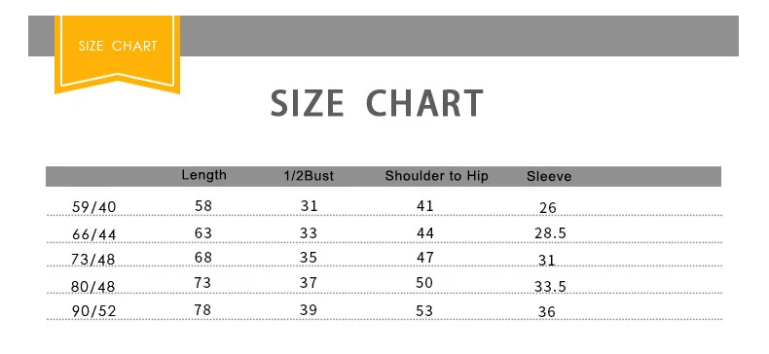Click the Sleeve column header
Image resolution: width=769 pixels, height=354 pixels.
click(549, 176)
